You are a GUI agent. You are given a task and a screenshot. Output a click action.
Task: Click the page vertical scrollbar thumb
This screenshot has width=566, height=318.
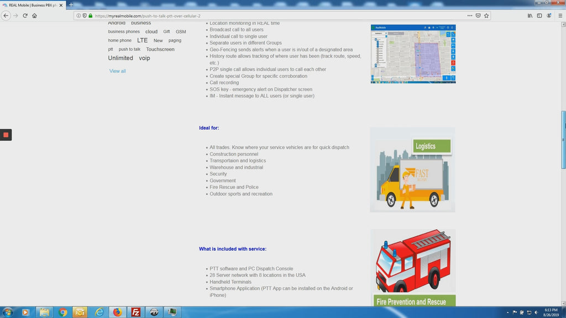point(563,140)
